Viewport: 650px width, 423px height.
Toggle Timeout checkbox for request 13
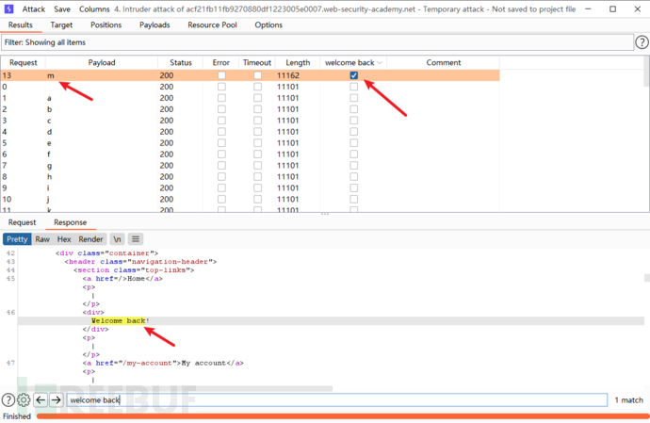[257, 75]
